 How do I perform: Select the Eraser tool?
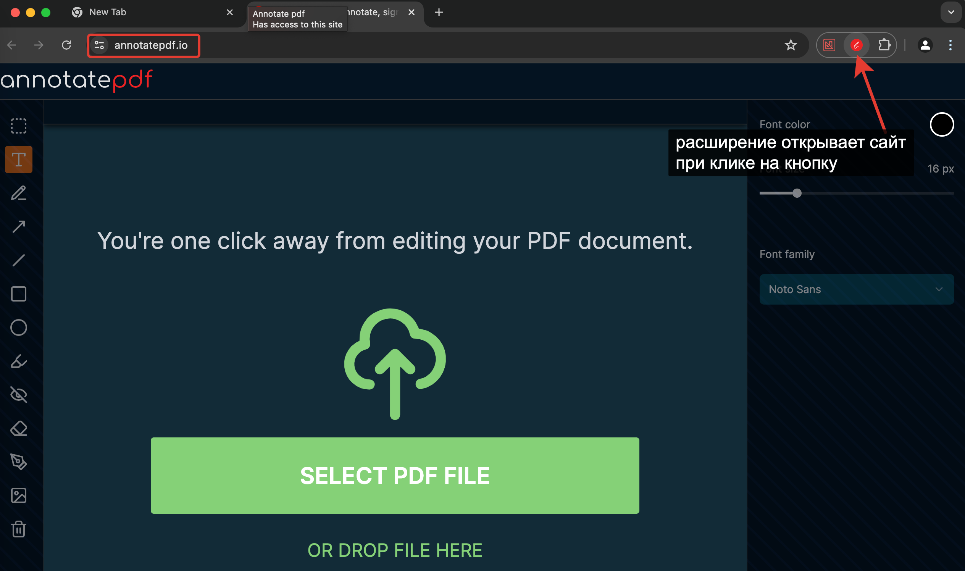[x=18, y=428]
